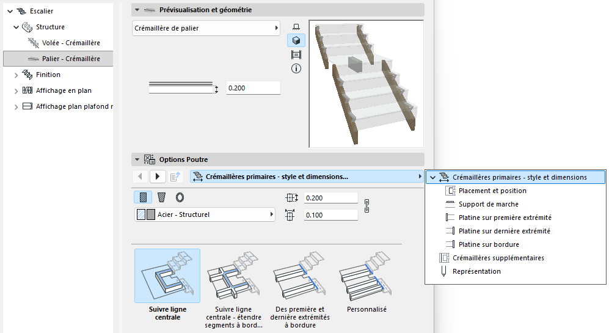Image resolution: width=609 pixels, height=333 pixels.
Task: Select 3D preview cube icon
Action: click(x=296, y=40)
